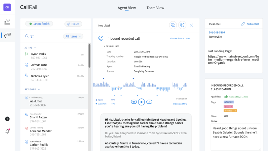
Task: Select the Agent View tab
Action: (x=127, y=8)
